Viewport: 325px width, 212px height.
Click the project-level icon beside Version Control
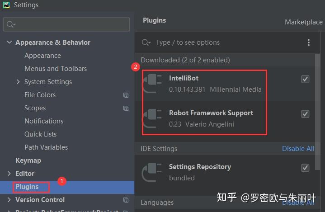126,200
